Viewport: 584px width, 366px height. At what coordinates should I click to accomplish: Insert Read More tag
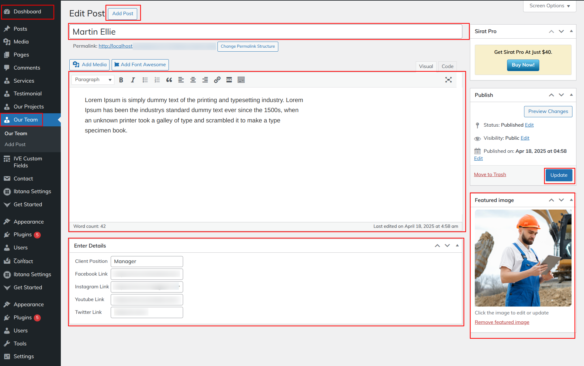229,80
